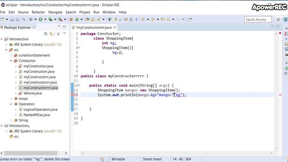Click the Save All toolbar icon
The width and height of the screenshot is (288, 162).
(18, 19)
